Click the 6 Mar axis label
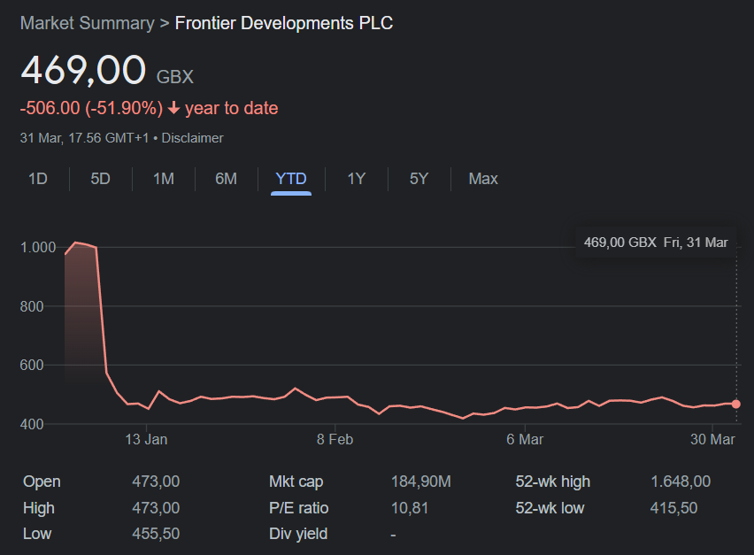The height and width of the screenshot is (555, 754). [x=525, y=439]
